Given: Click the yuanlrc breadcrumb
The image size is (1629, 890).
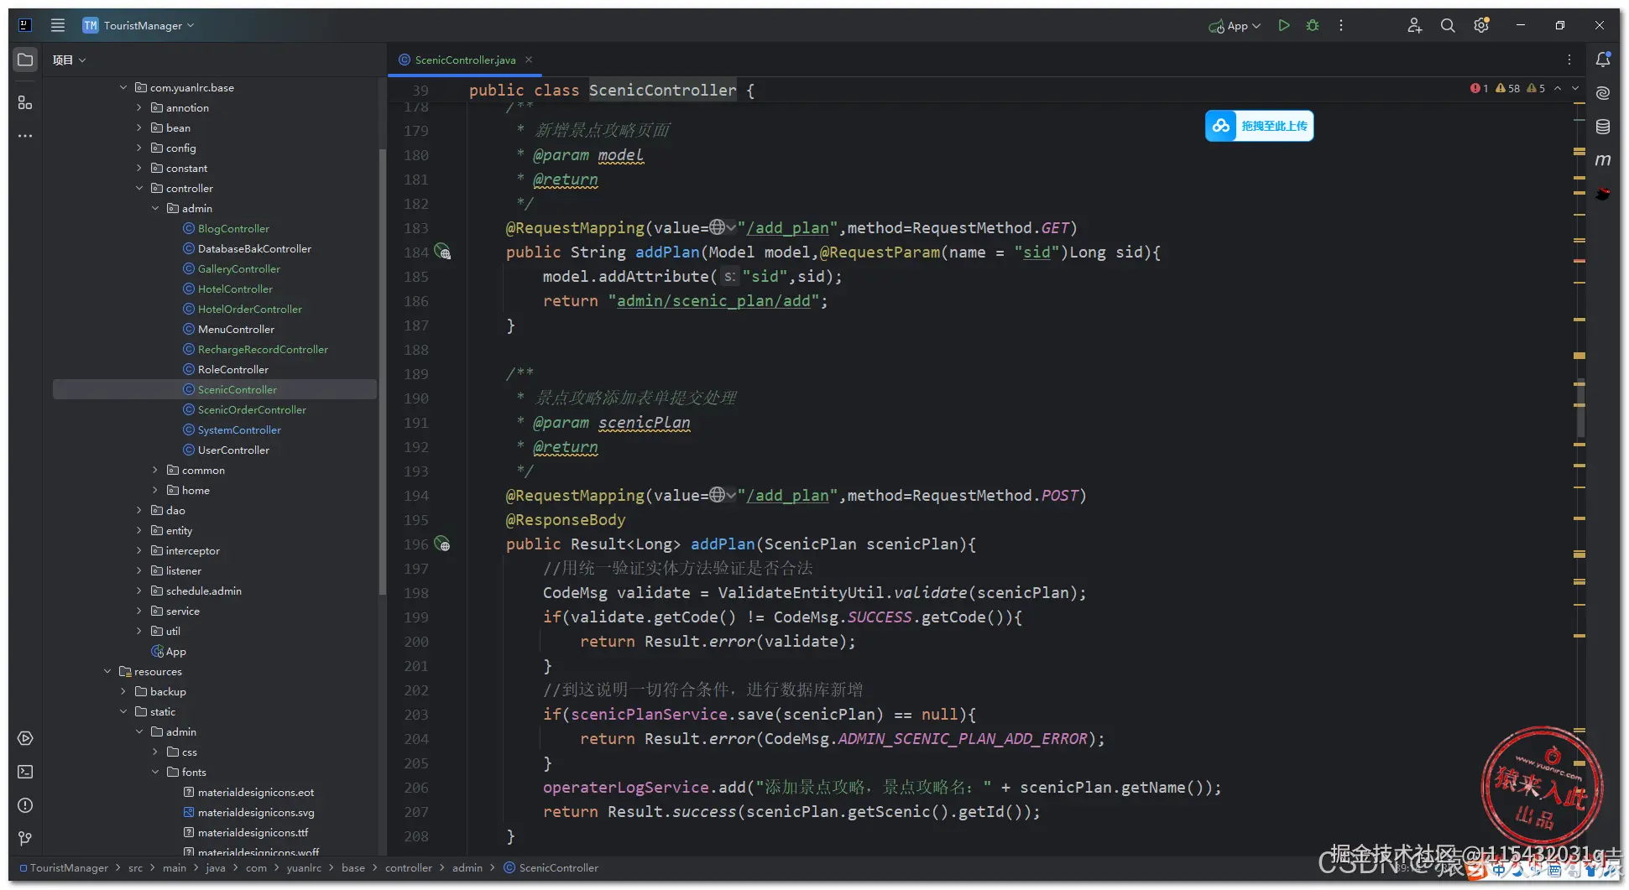Looking at the screenshot, I should click(x=304, y=868).
